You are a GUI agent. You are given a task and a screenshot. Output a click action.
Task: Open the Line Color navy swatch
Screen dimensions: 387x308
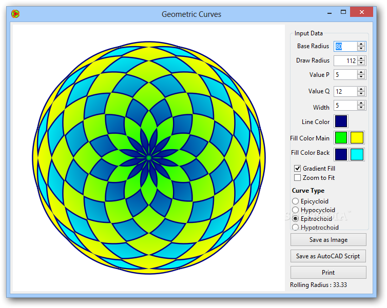[341, 121]
